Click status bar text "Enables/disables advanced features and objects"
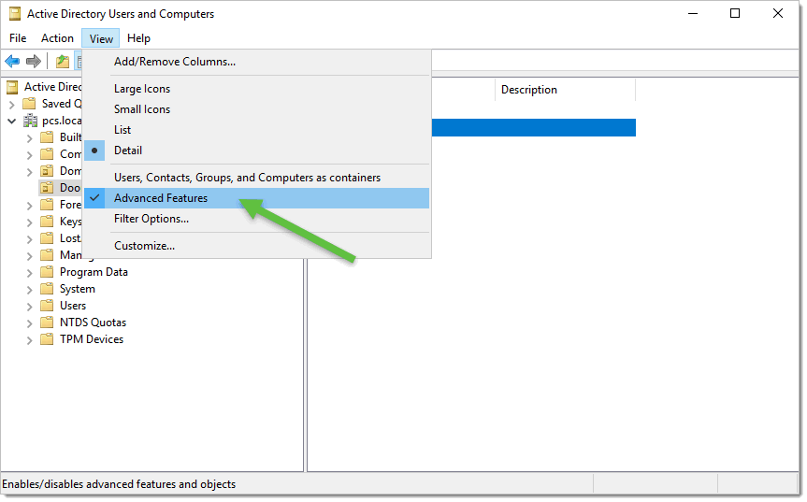Screen dimensions: 807x502 [x=119, y=484]
